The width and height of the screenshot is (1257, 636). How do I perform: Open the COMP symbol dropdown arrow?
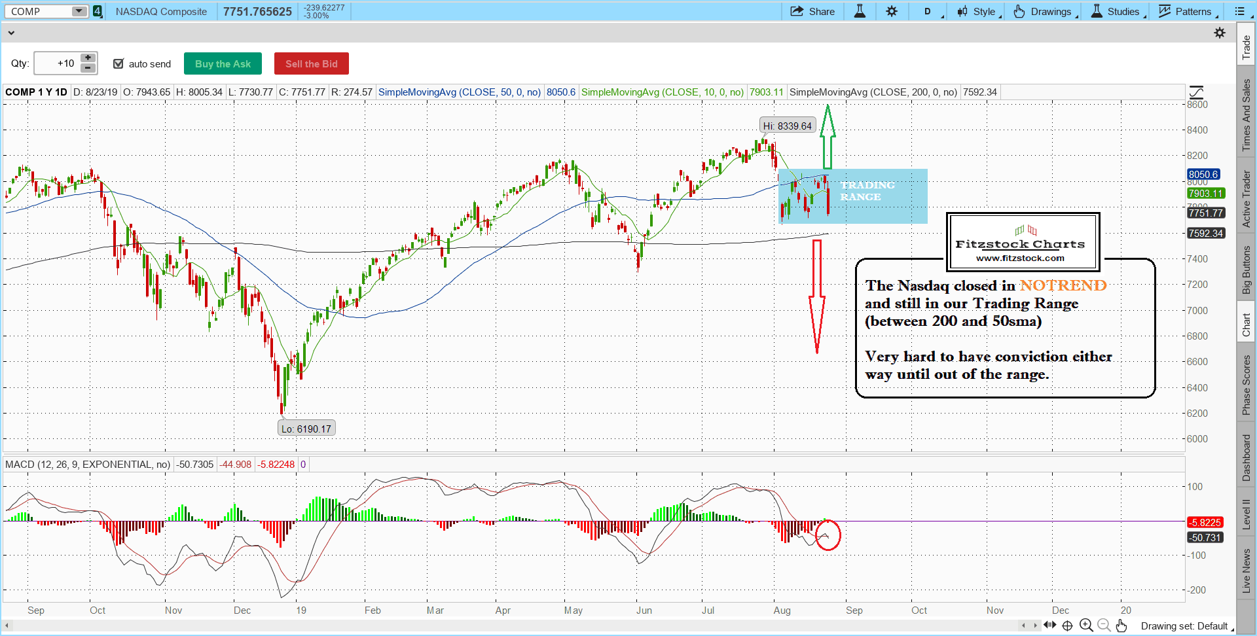point(79,11)
